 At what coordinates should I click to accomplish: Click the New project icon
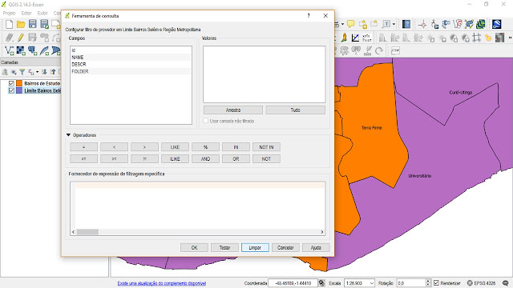(9, 24)
